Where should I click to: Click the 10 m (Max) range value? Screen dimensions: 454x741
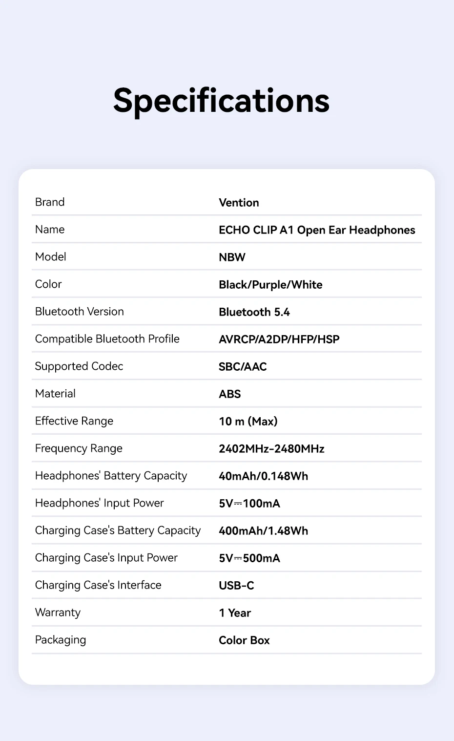pos(248,422)
